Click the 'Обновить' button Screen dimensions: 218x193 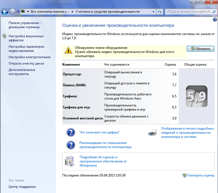[200, 49]
